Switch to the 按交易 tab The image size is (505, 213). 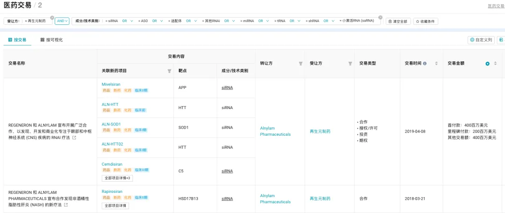pos(17,40)
